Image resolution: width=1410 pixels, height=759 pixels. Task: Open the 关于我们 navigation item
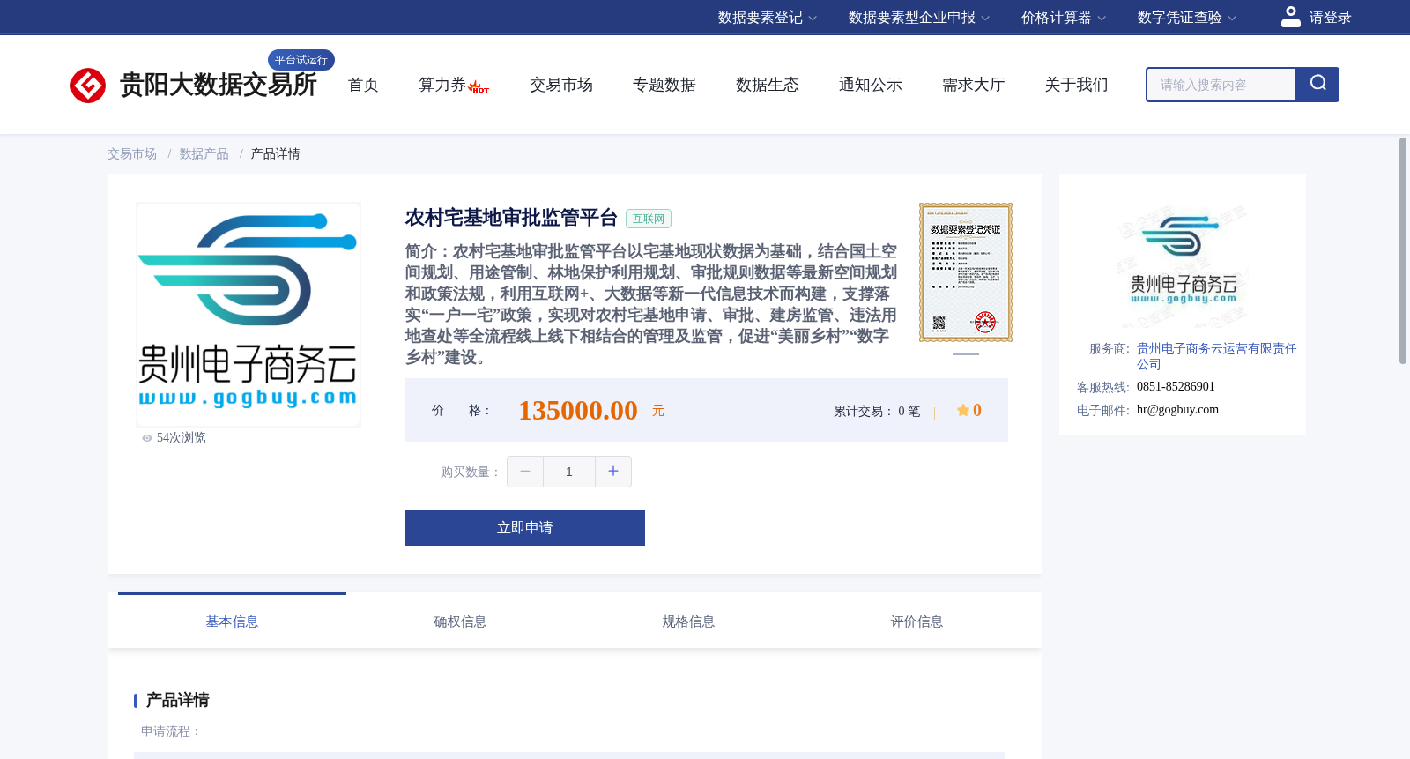click(1077, 85)
